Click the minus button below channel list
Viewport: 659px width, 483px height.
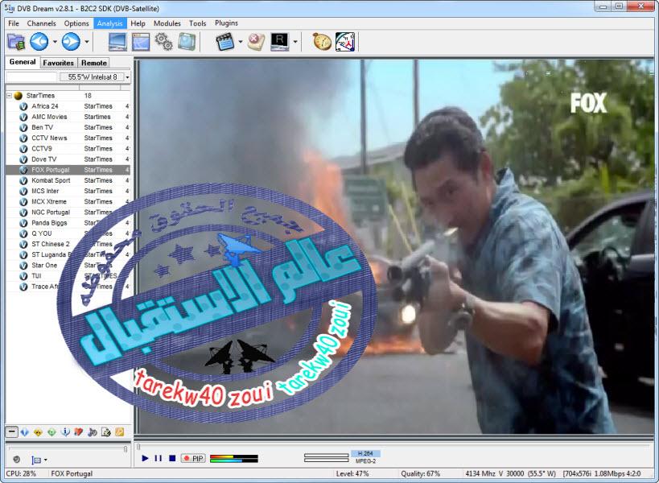11,431
